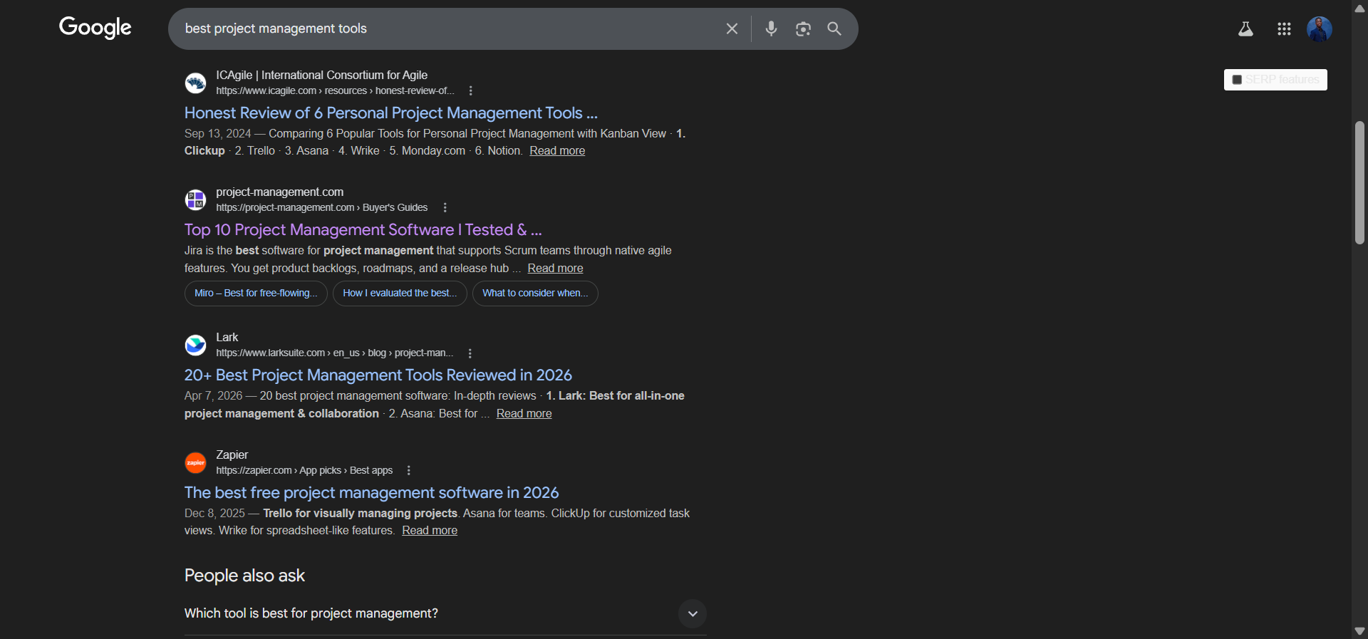Click the scrollbar down arrow

coord(1359,631)
